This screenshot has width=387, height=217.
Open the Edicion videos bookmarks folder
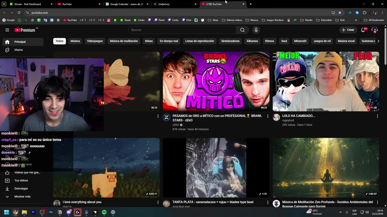click(232, 20)
